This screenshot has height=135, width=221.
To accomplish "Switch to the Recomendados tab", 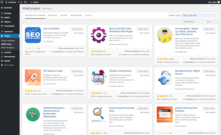I will 76,15.
